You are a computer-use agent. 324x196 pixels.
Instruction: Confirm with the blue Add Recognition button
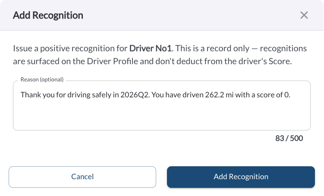tap(241, 177)
